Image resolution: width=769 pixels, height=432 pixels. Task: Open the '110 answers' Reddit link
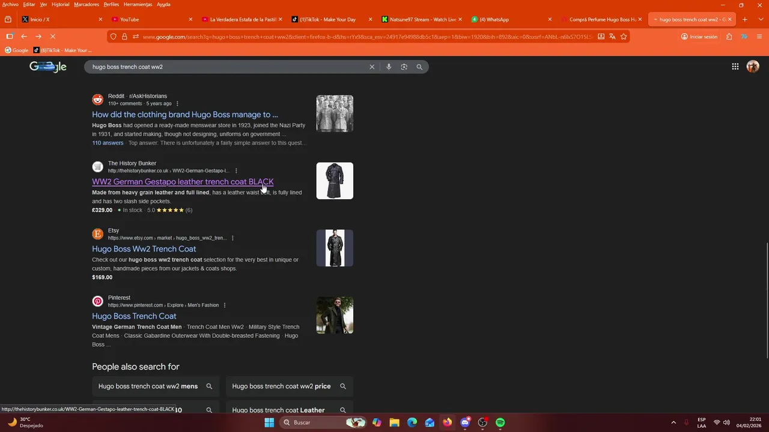[x=108, y=143]
